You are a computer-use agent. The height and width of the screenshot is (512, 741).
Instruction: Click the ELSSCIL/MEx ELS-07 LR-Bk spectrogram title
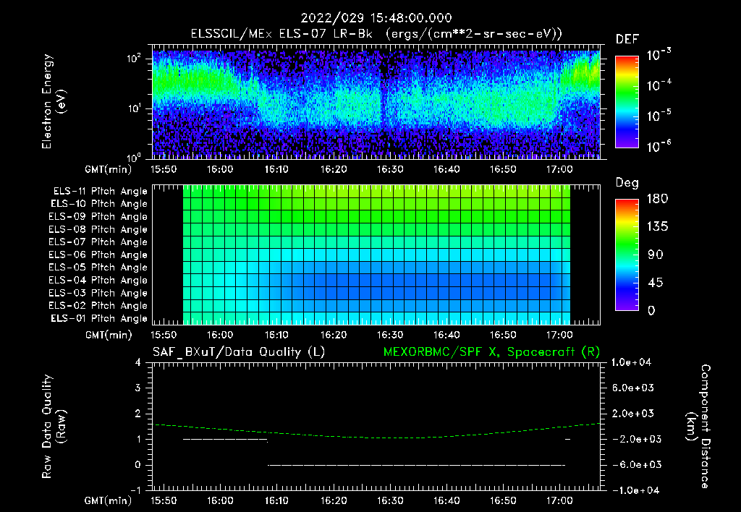[376, 34]
